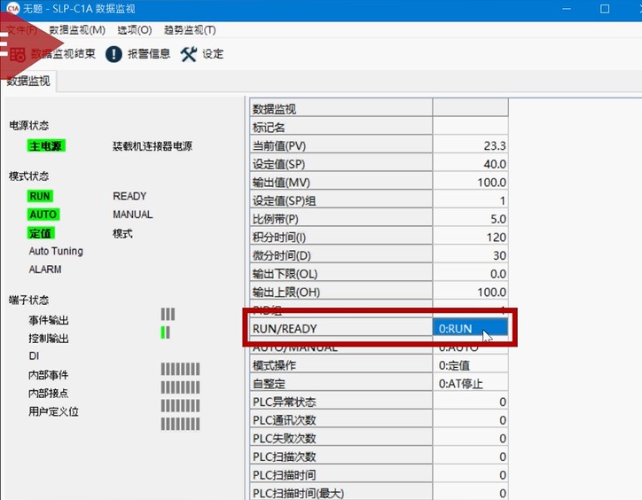Select the 比例带(P) value 5.0 cell

pos(470,219)
